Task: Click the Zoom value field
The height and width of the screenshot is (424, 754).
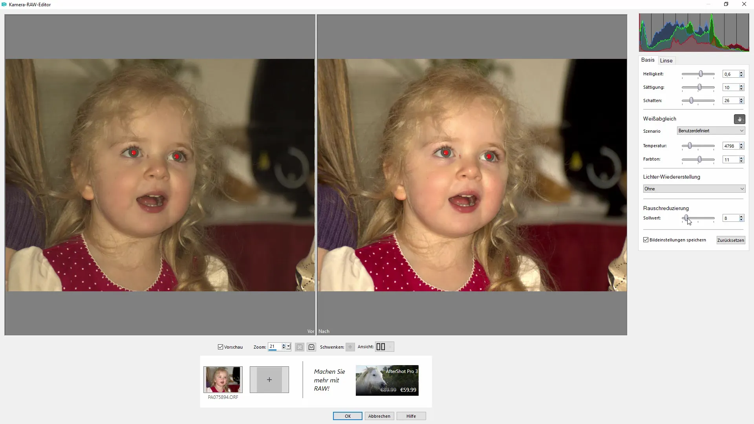Action: (275, 347)
